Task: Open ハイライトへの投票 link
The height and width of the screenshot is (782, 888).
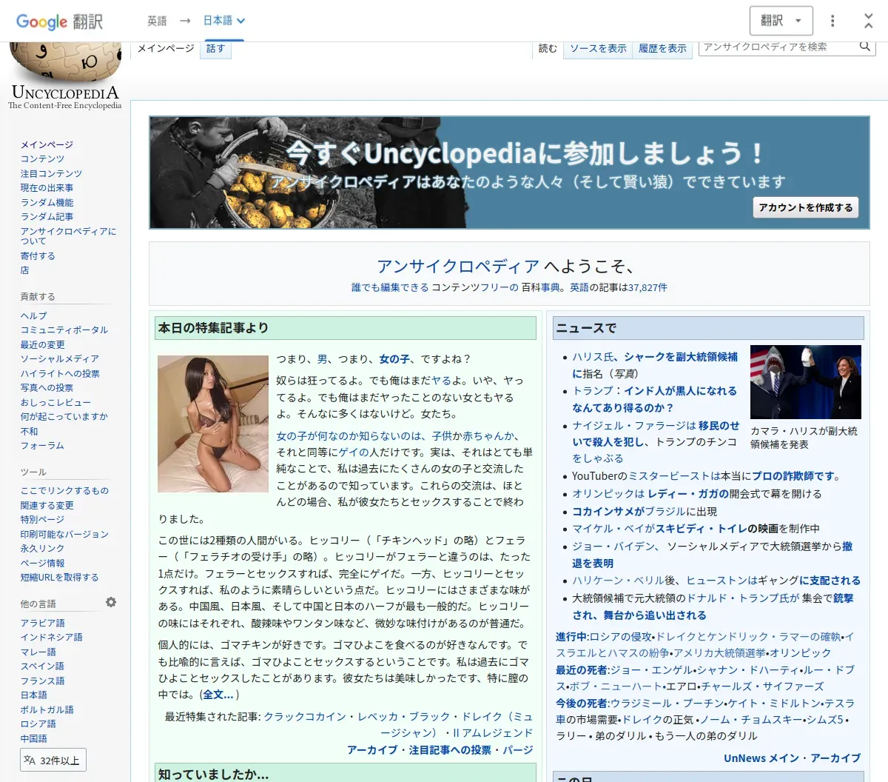Action: [60, 373]
